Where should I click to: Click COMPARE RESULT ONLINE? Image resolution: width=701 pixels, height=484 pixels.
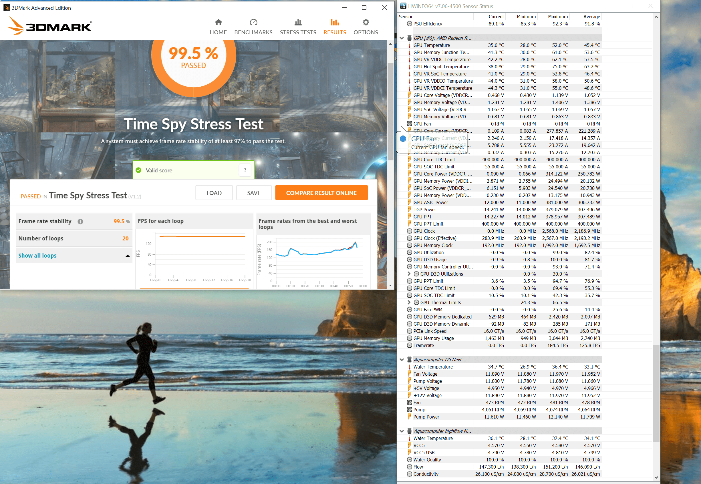click(321, 193)
